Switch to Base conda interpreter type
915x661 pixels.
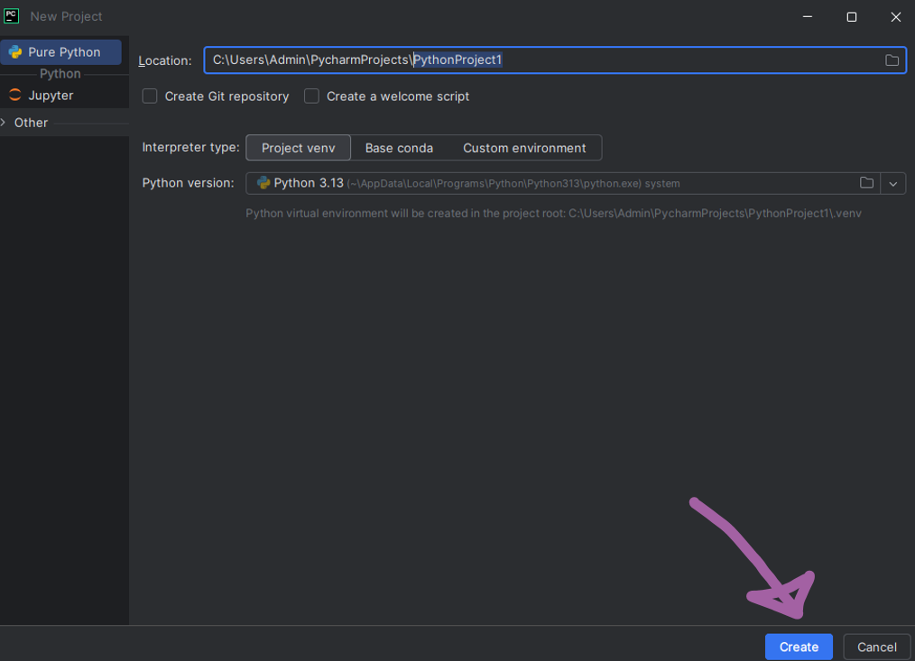click(x=399, y=148)
